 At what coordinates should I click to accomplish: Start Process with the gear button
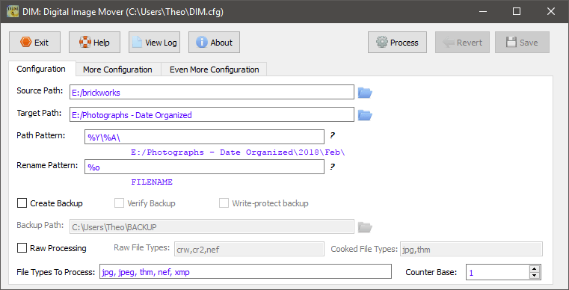click(397, 43)
